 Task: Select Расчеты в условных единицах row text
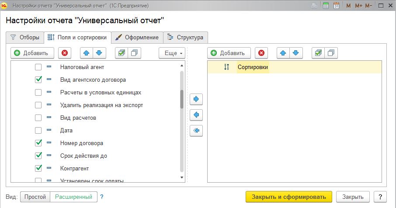pos(101,92)
